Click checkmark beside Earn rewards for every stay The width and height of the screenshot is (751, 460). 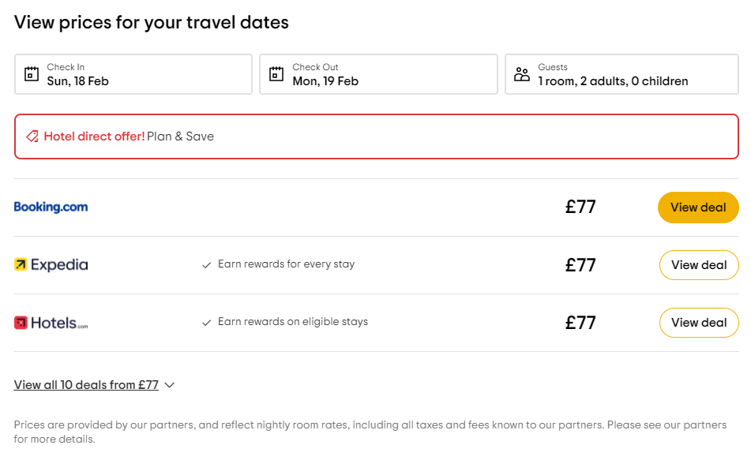[207, 265]
